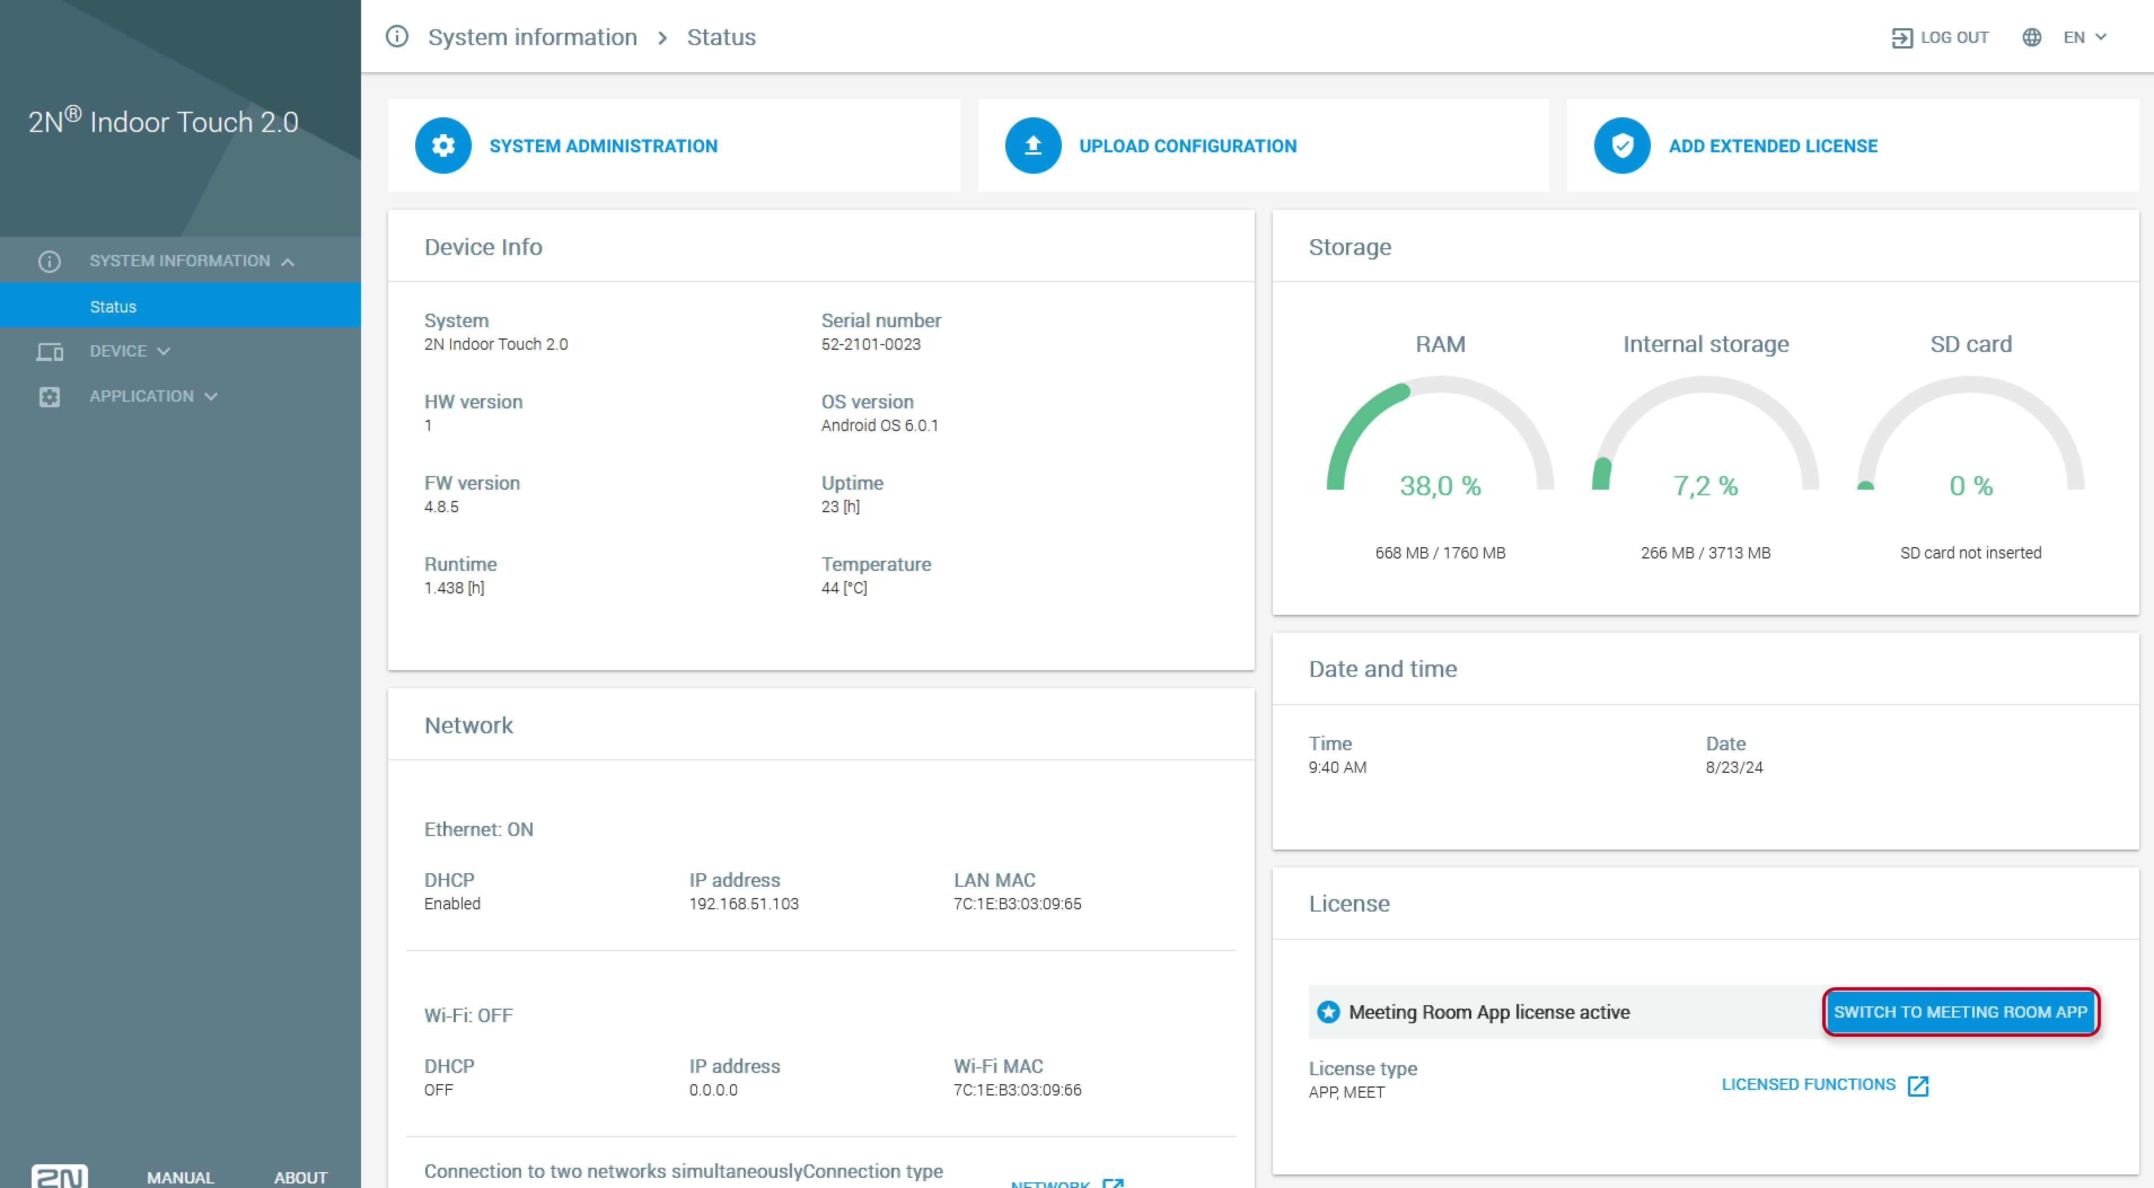Click the globe language icon
This screenshot has height=1188, width=2154.
point(2032,38)
